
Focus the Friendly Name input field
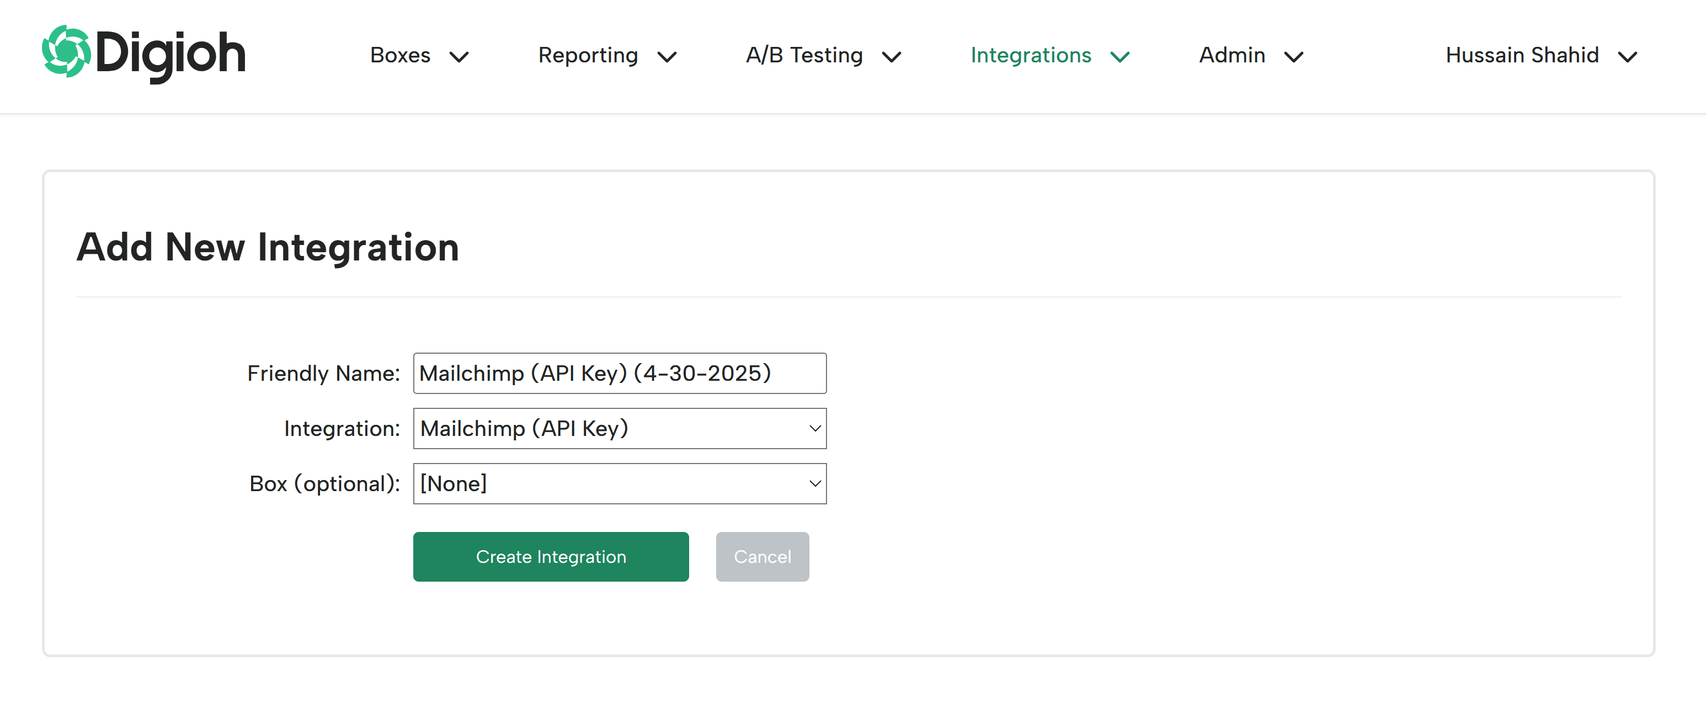(620, 374)
